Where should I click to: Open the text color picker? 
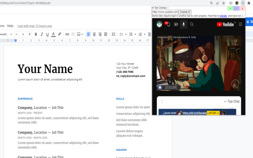[53, 34]
